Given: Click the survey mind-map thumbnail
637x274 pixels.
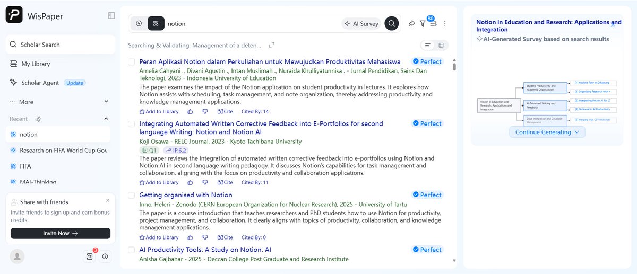Looking at the screenshot, I should [x=547, y=103].
